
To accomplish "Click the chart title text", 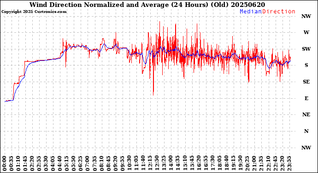I will pos(147,5).
